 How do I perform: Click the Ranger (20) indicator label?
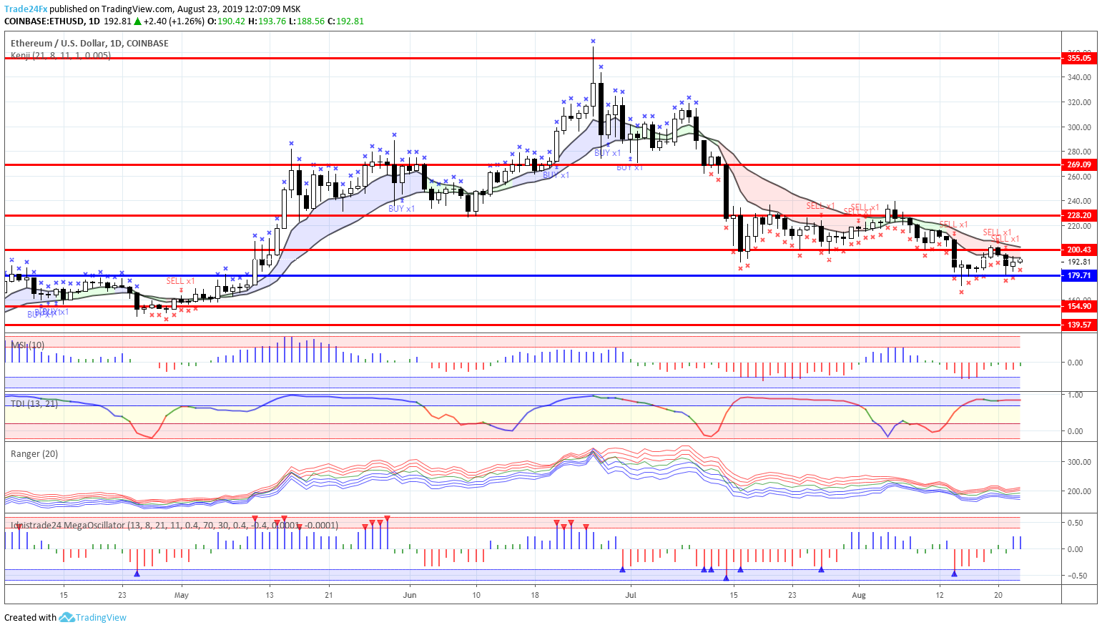tap(34, 454)
